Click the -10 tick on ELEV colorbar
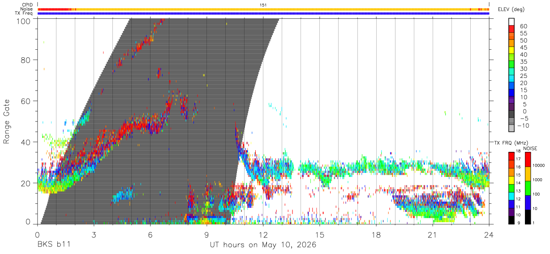The height and width of the screenshot is (254, 550). (x=523, y=126)
